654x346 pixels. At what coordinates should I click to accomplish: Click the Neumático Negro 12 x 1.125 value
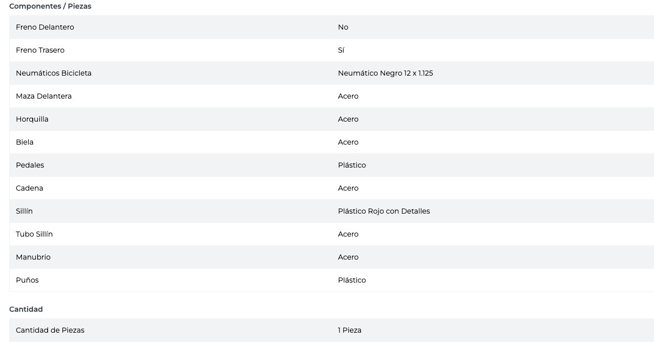(x=385, y=73)
